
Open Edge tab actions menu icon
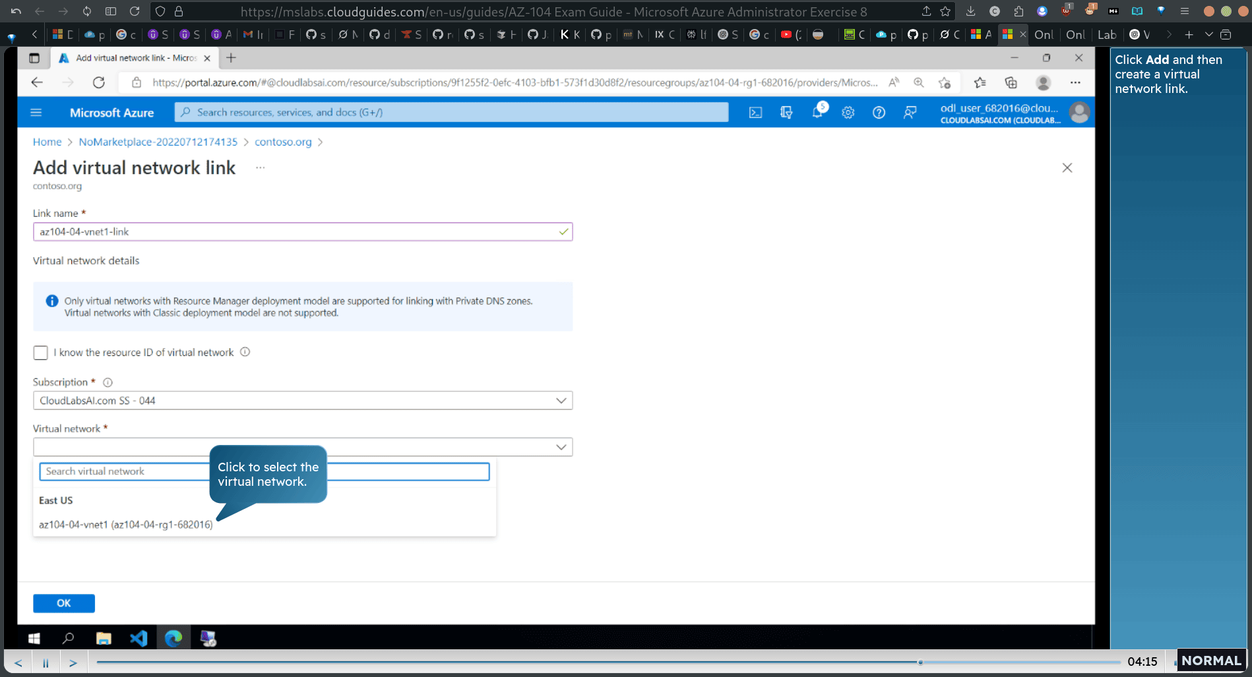(34, 58)
